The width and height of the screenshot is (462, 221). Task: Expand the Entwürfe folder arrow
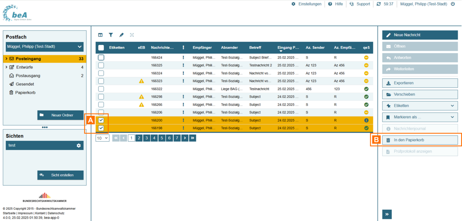point(7,67)
